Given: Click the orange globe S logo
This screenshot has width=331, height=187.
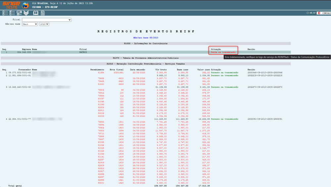Looking at the screenshot, I should pyautogui.click(x=25, y=5).
